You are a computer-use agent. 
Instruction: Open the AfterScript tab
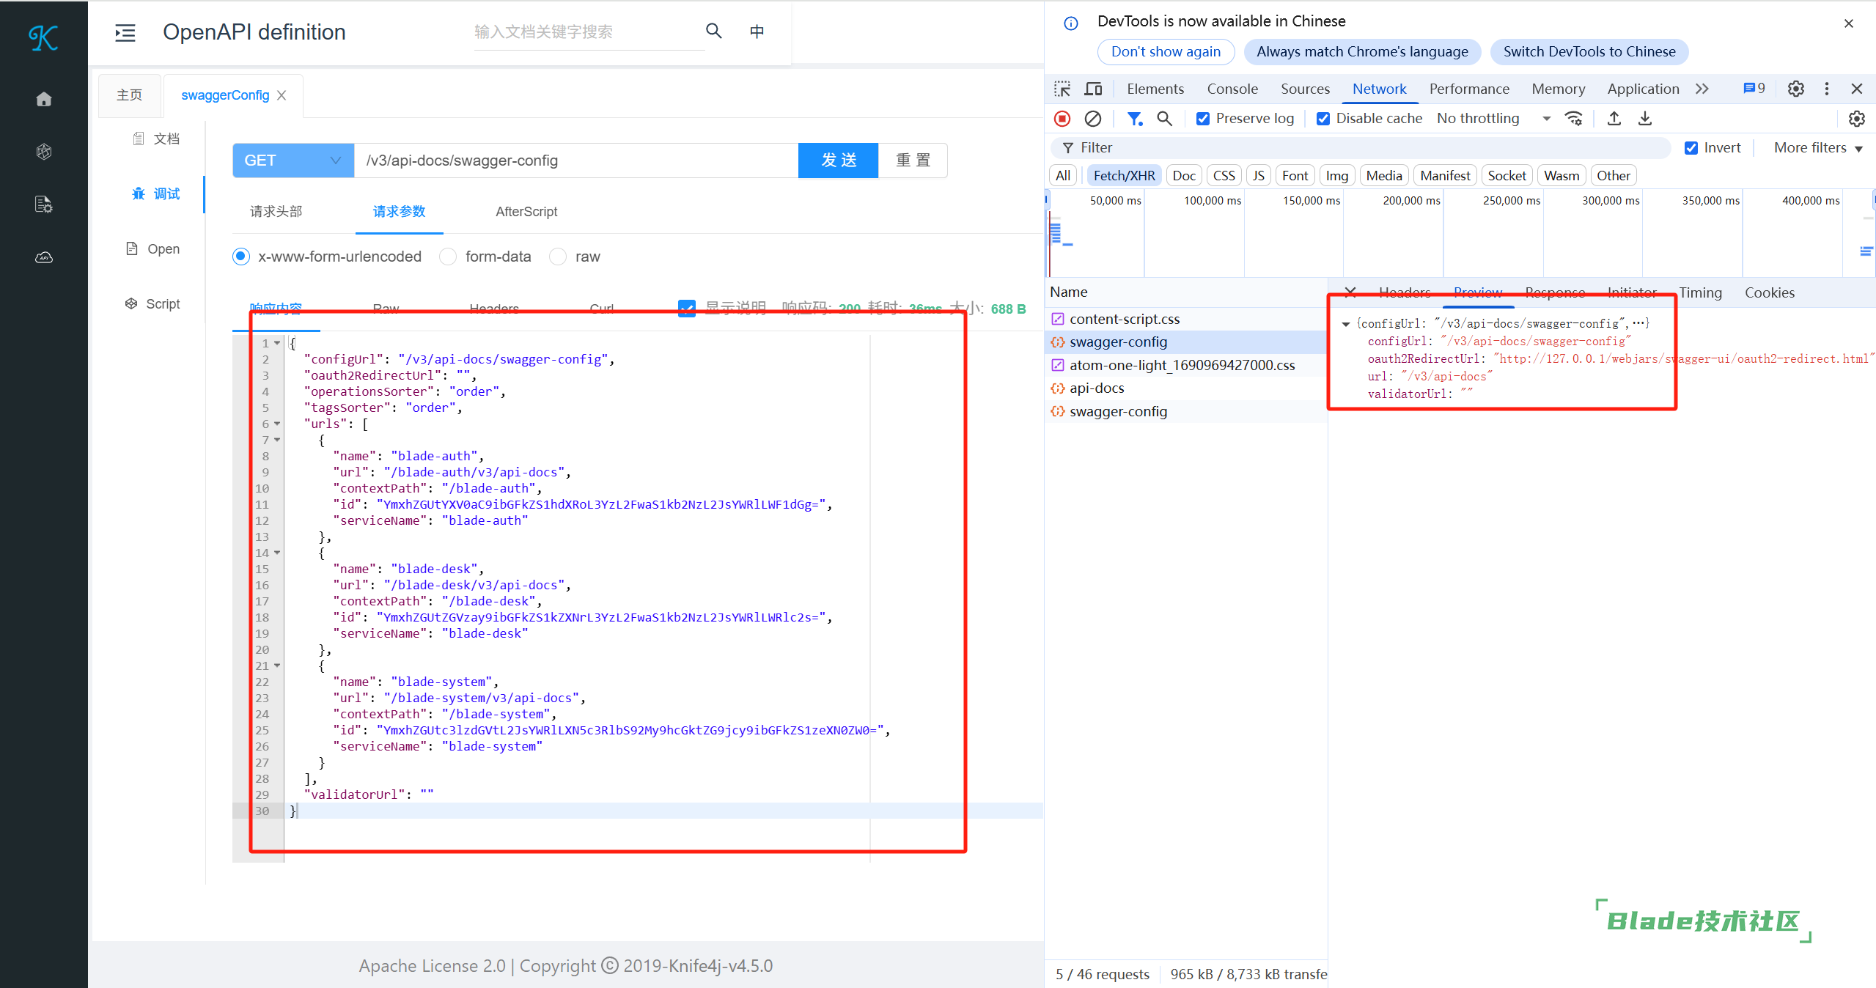coord(526,211)
